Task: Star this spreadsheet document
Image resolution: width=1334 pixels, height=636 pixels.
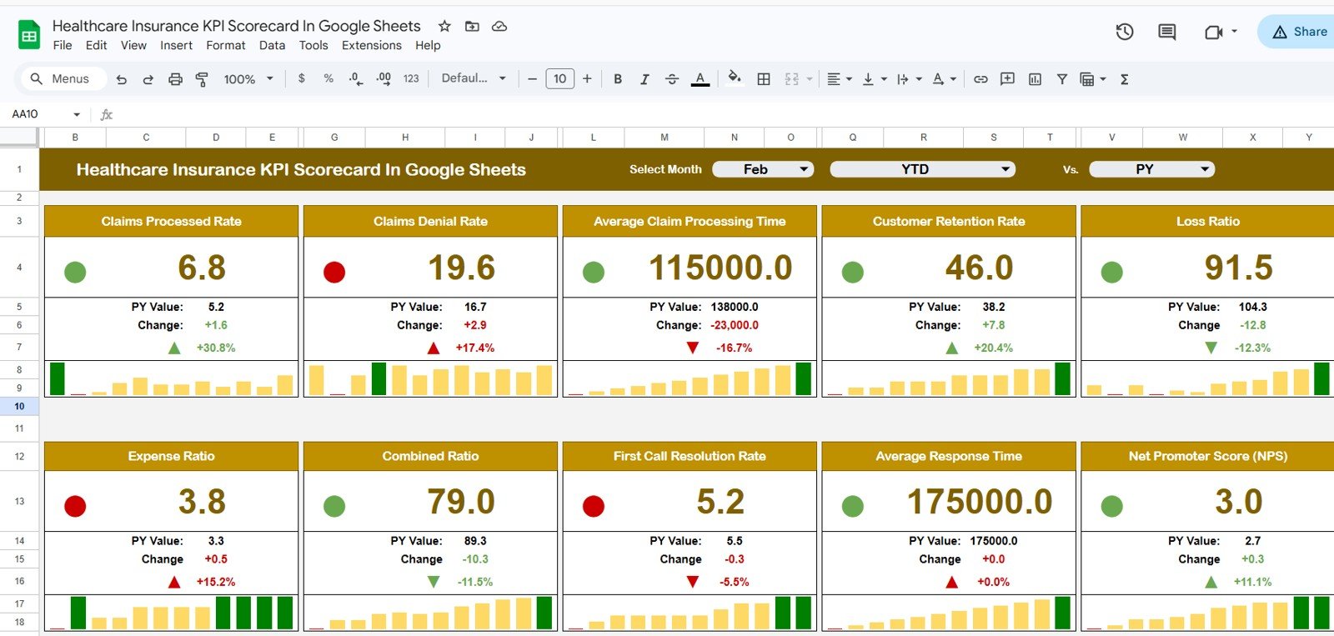Action: pyautogui.click(x=444, y=26)
